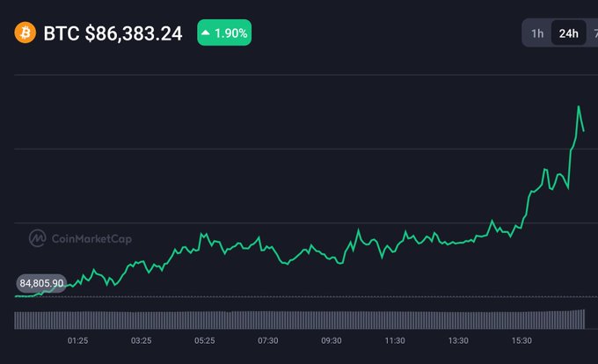Click the volume bars strip below the chart
Viewport: 598px width, 364px height.
[x=299, y=319]
